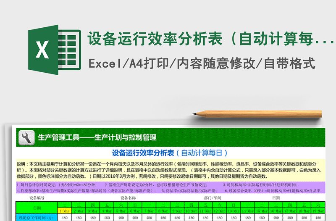The height and width of the screenshot is (221, 336).
Task: Select the 12-Mar date cell
Action: [219, 211]
